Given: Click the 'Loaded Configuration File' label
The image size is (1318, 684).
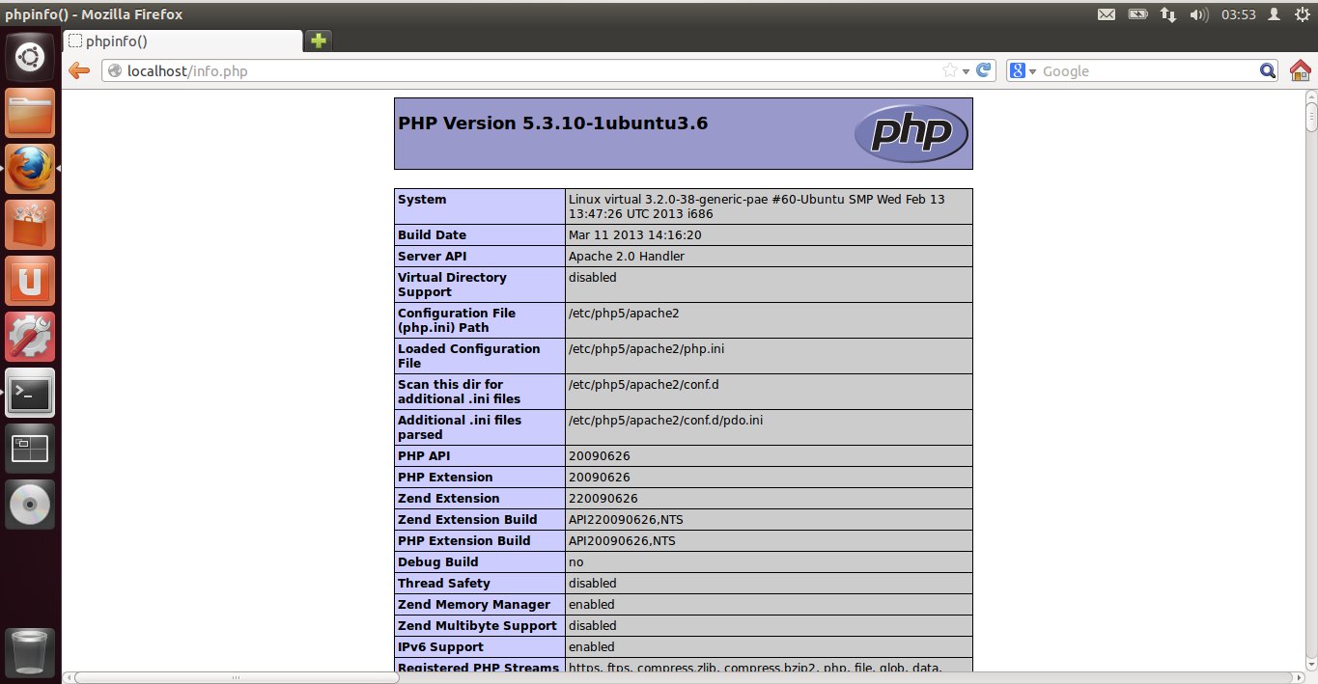Looking at the screenshot, I should (x=469, y=356).
